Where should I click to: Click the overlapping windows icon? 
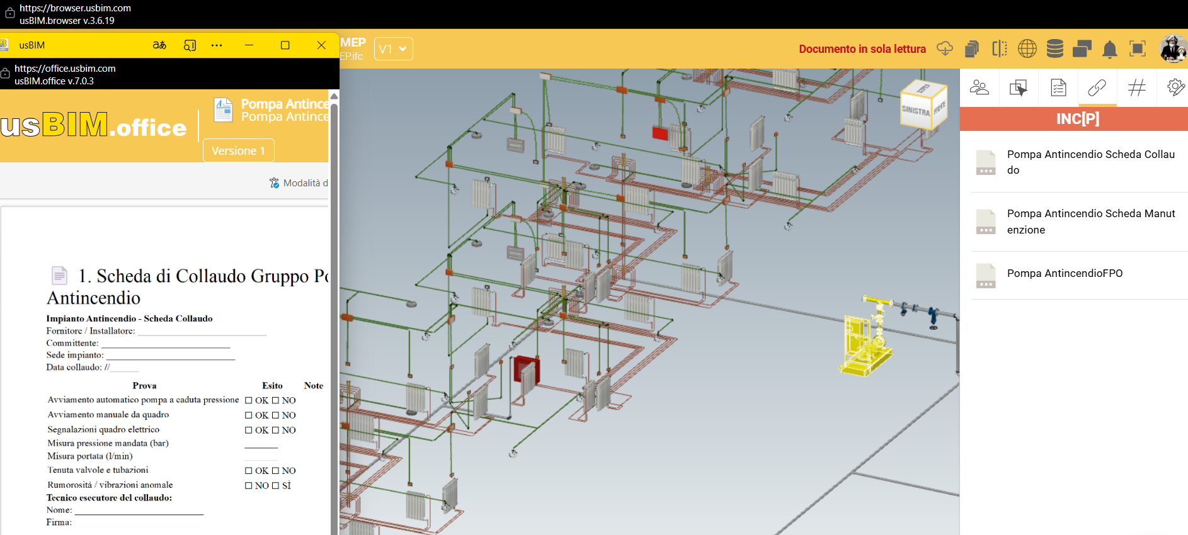coord(1082,48)
